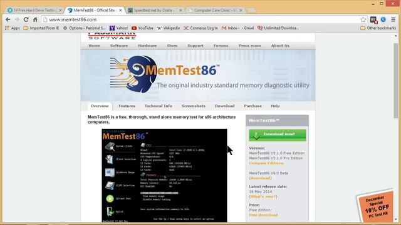This screenshot has height=225, width=401.
Task: Close the MemTest86 browser tab
Action: pos(121,10)
